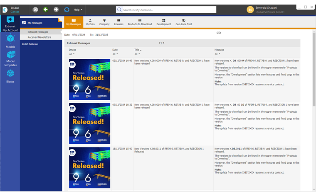This screenshot has width=316, height=196.
Task: Click the date 16/12/2024 15:40
Action: click(x=122, y=149)
